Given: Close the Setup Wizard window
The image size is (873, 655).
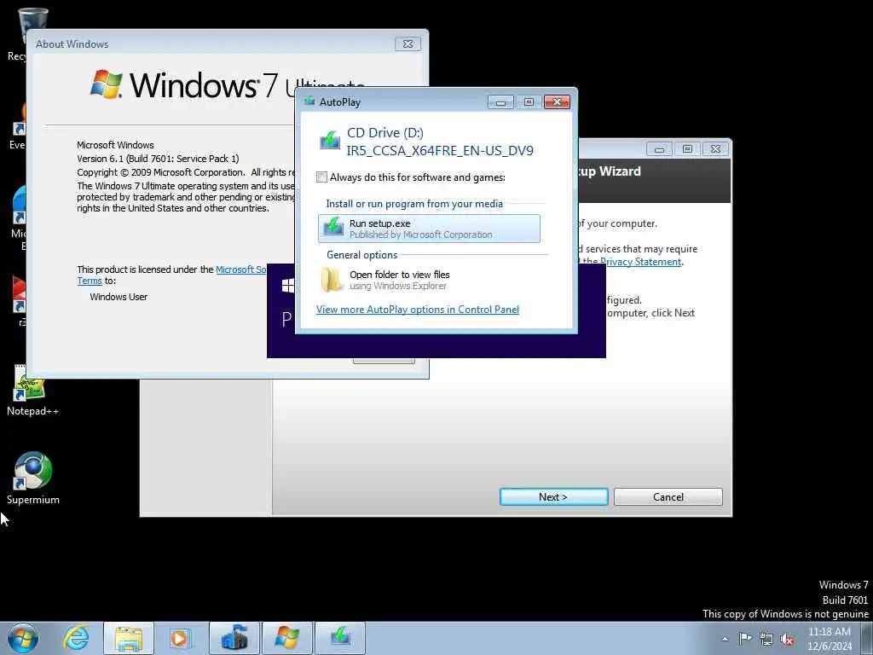Looking at the screenshot, I should pyautogui.click(x=715, y=149).
